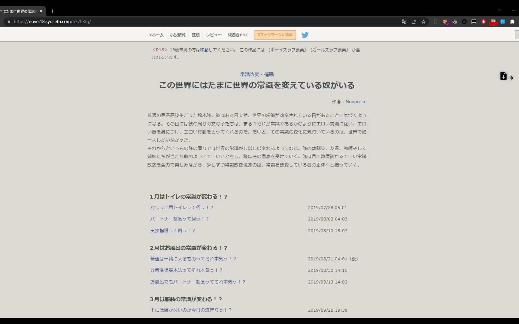View site info via the lock icon
The width and height of the screenshot is (519, 324).
tap(9, 22)
